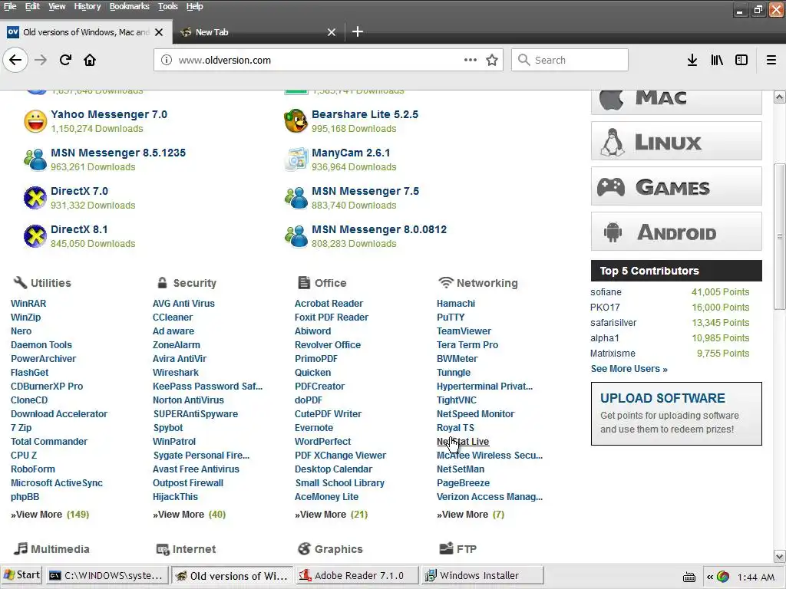
Task: Show site information icon in address bar
Action: tap(167, 60)
